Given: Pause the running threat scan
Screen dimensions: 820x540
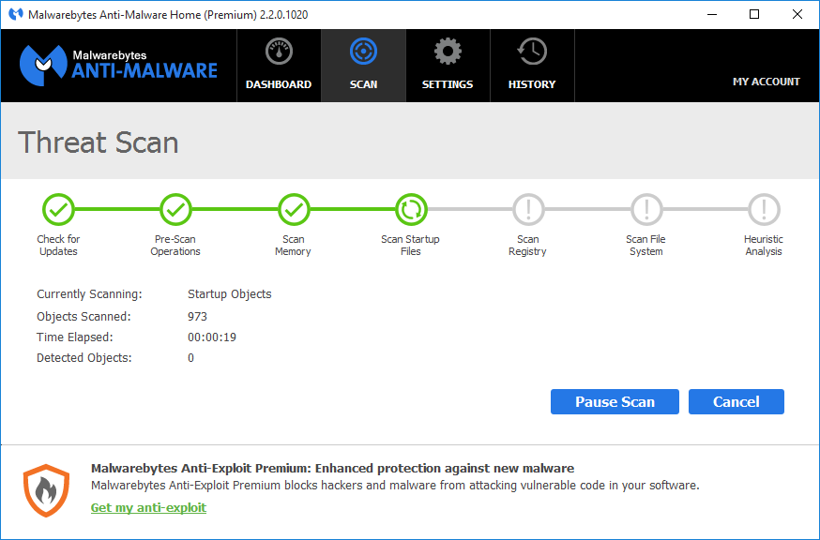Looking at the screenshot, I should (x=615, y=401).
